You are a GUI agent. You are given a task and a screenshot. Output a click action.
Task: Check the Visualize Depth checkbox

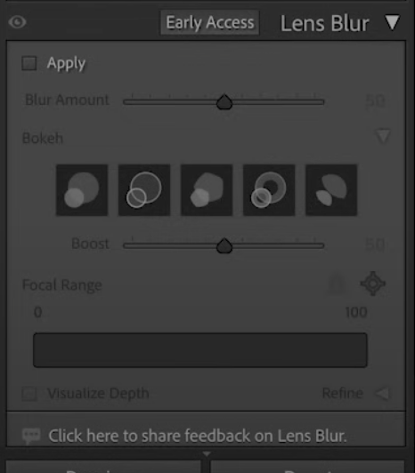pyautogui.click(x=29, y=393)
